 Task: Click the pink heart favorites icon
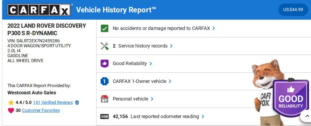[11, 111]
